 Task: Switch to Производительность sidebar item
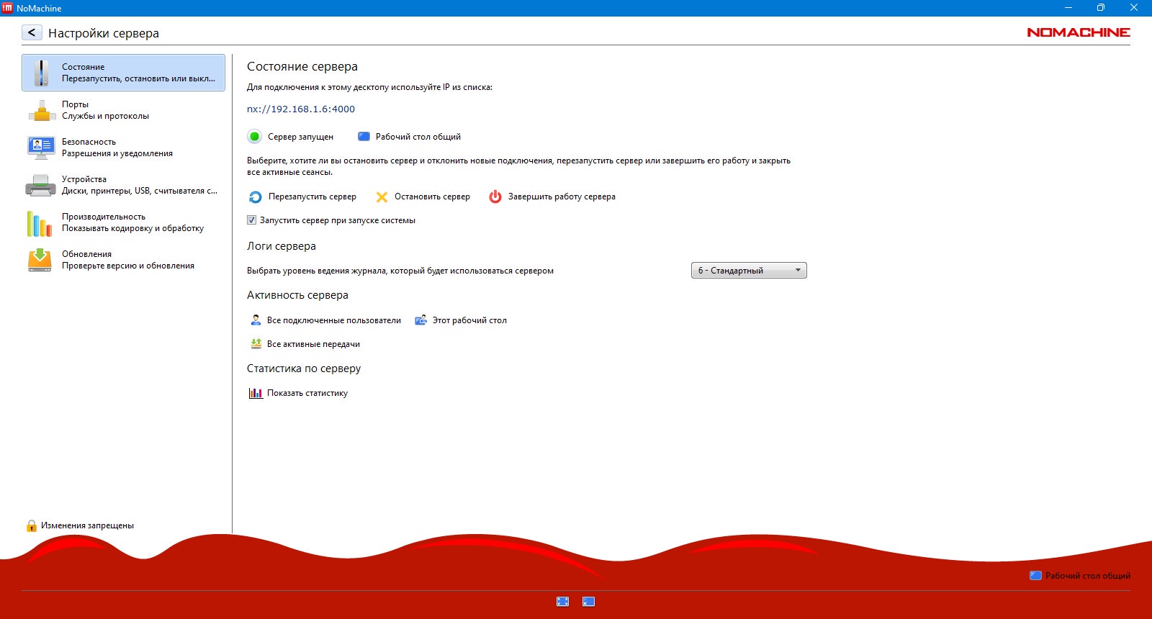pos(123,222)
